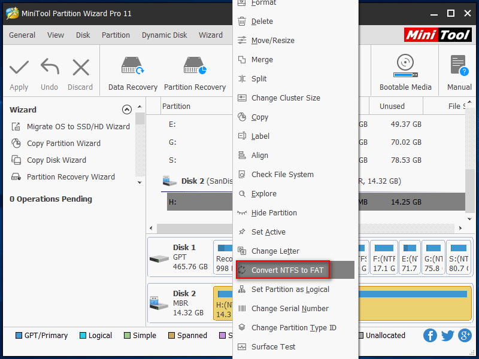Image resolution: width=479 pixels, height=359 pixels.
Task: Click the Undo arrow icon
Action: tap(50, 67)
